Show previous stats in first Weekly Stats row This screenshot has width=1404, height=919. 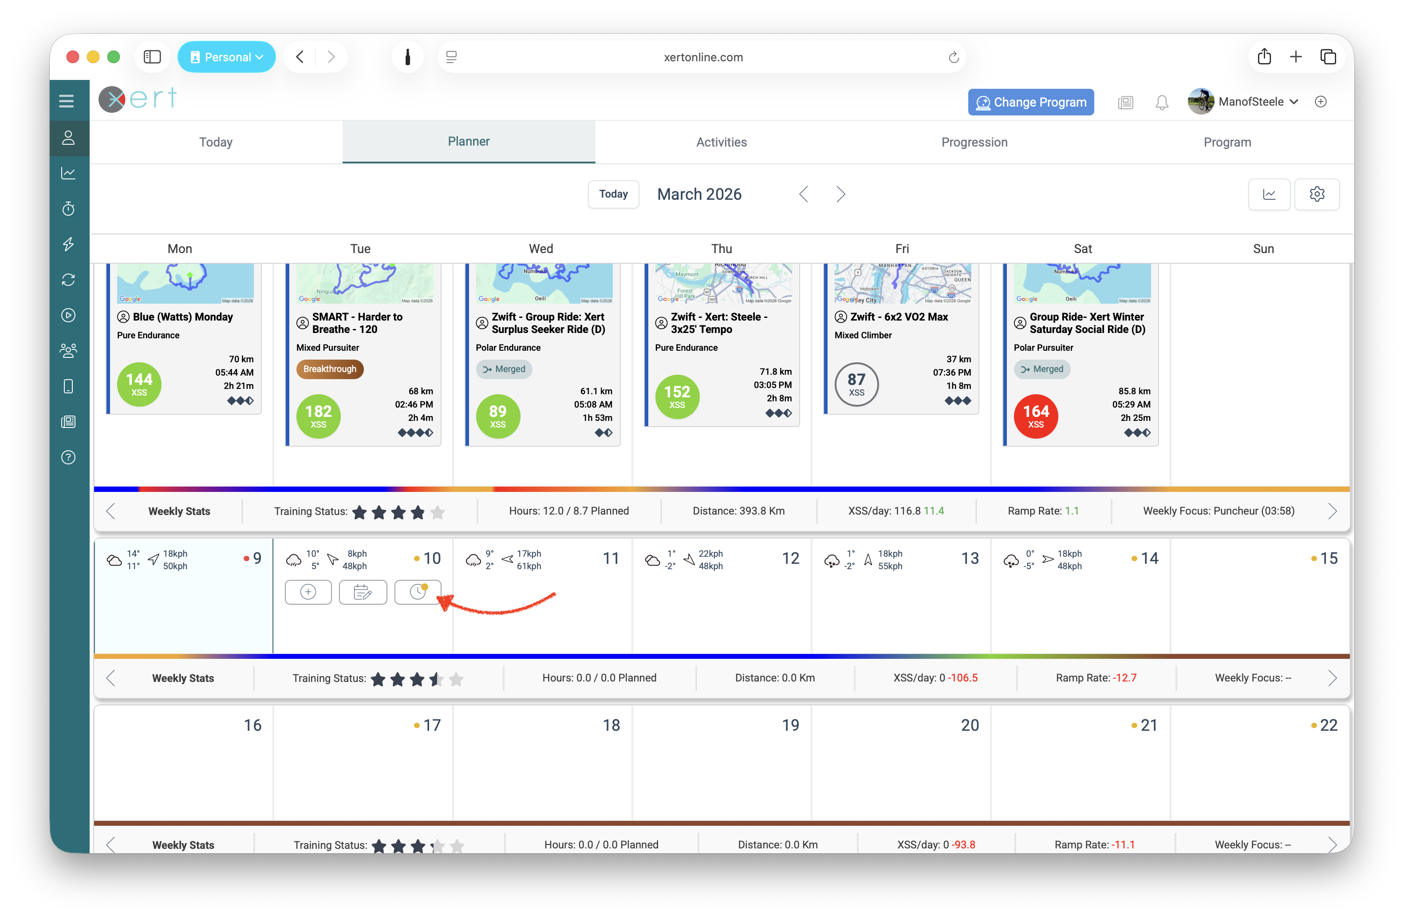110,511
